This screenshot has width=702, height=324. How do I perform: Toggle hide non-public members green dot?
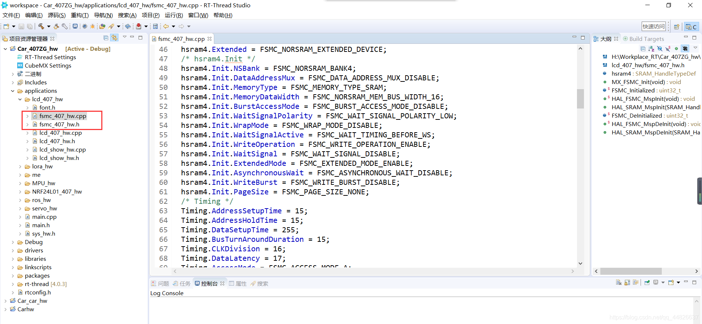point(676,49)
